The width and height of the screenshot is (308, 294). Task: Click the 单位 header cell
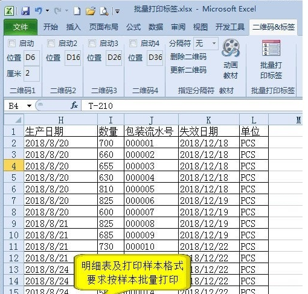[254, 131]
